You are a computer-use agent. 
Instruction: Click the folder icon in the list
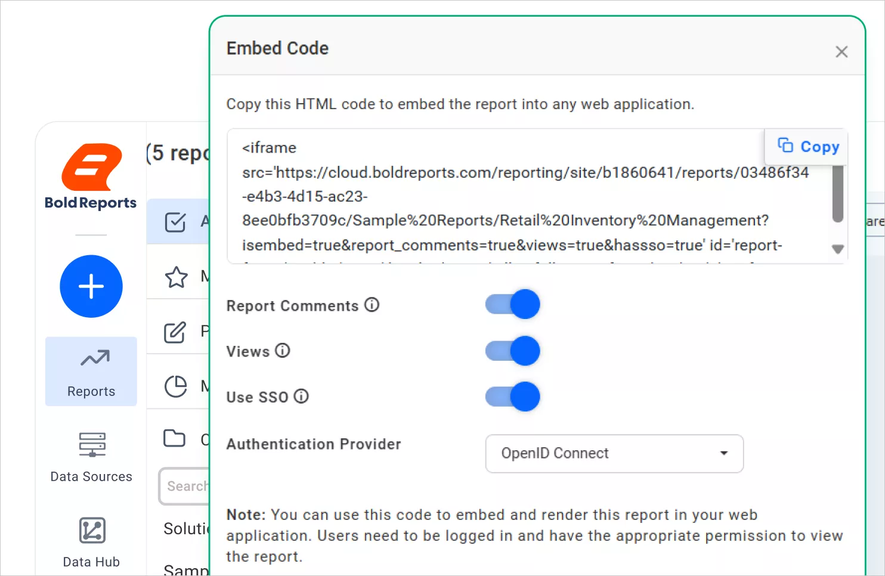tap(175, 438)
